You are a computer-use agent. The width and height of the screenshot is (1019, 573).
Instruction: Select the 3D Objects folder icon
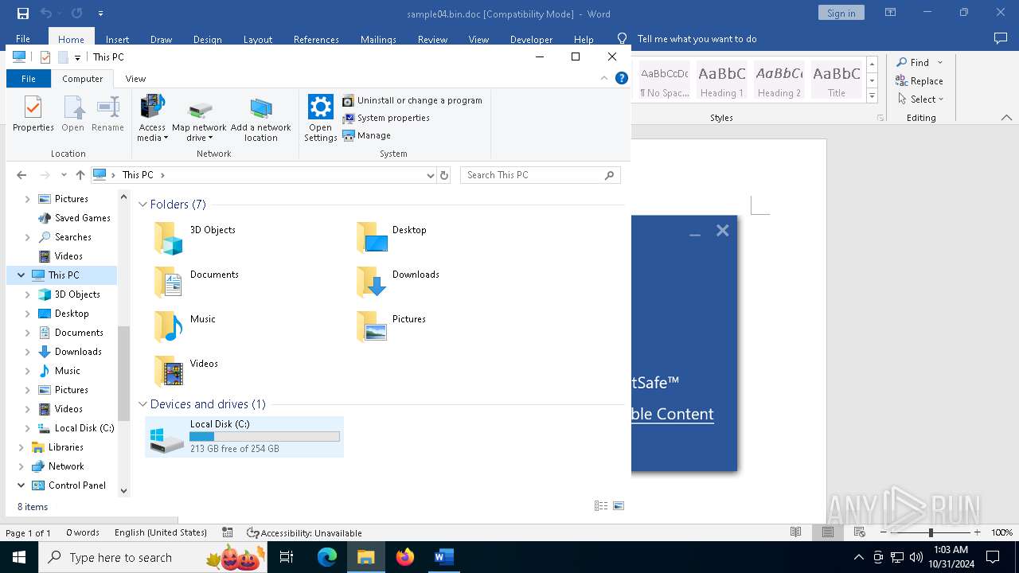(x=169, y=238)
